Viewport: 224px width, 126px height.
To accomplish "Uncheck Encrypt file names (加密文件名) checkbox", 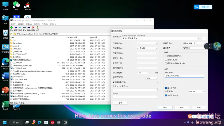I will click(x=166, y=95).
